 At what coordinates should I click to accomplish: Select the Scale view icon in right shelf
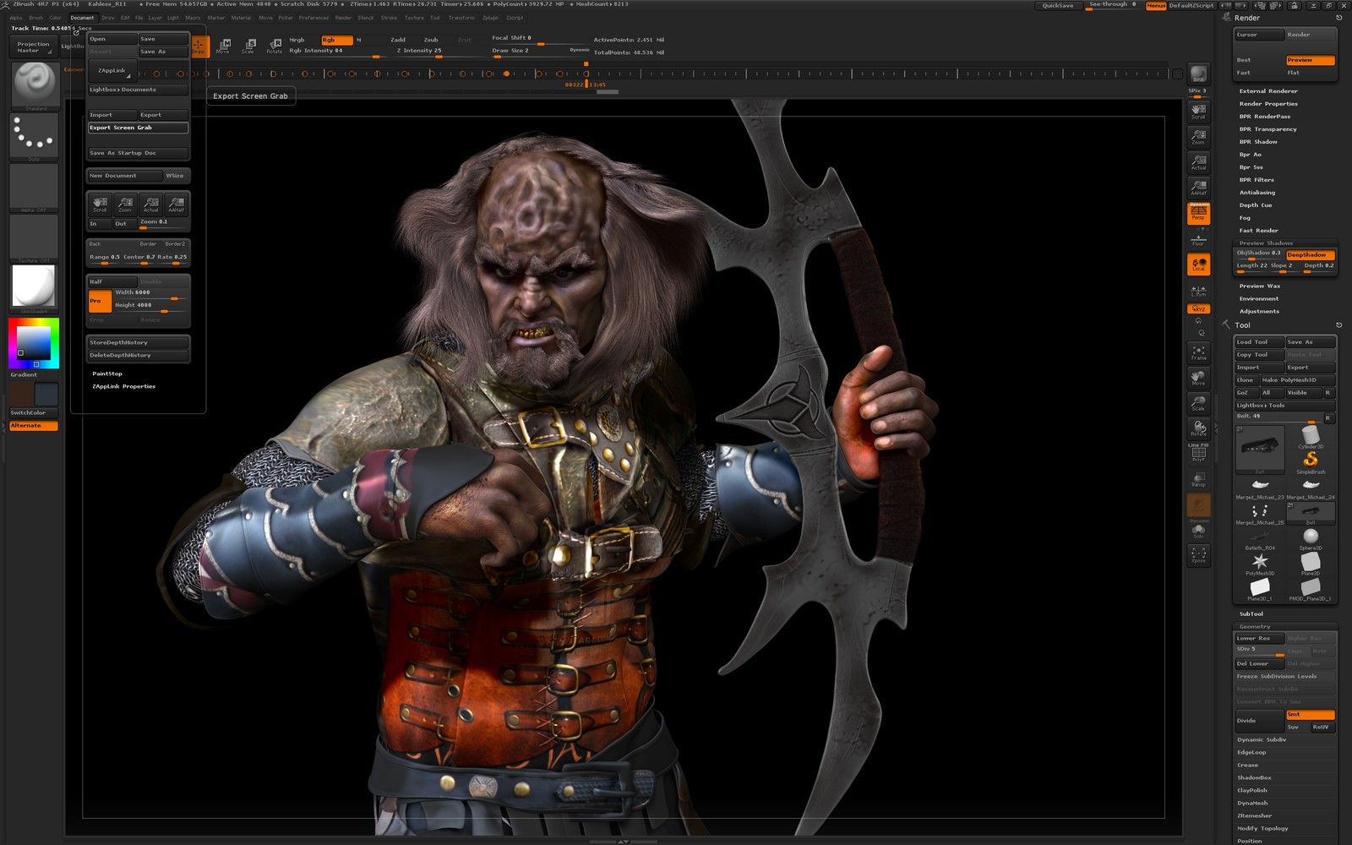coord(1198,402)
